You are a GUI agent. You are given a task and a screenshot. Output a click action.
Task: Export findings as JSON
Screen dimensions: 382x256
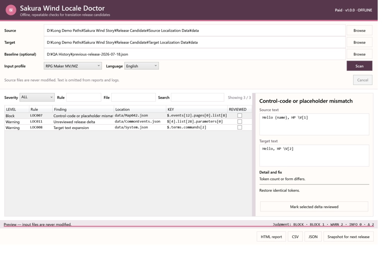[x=313, y=237]
